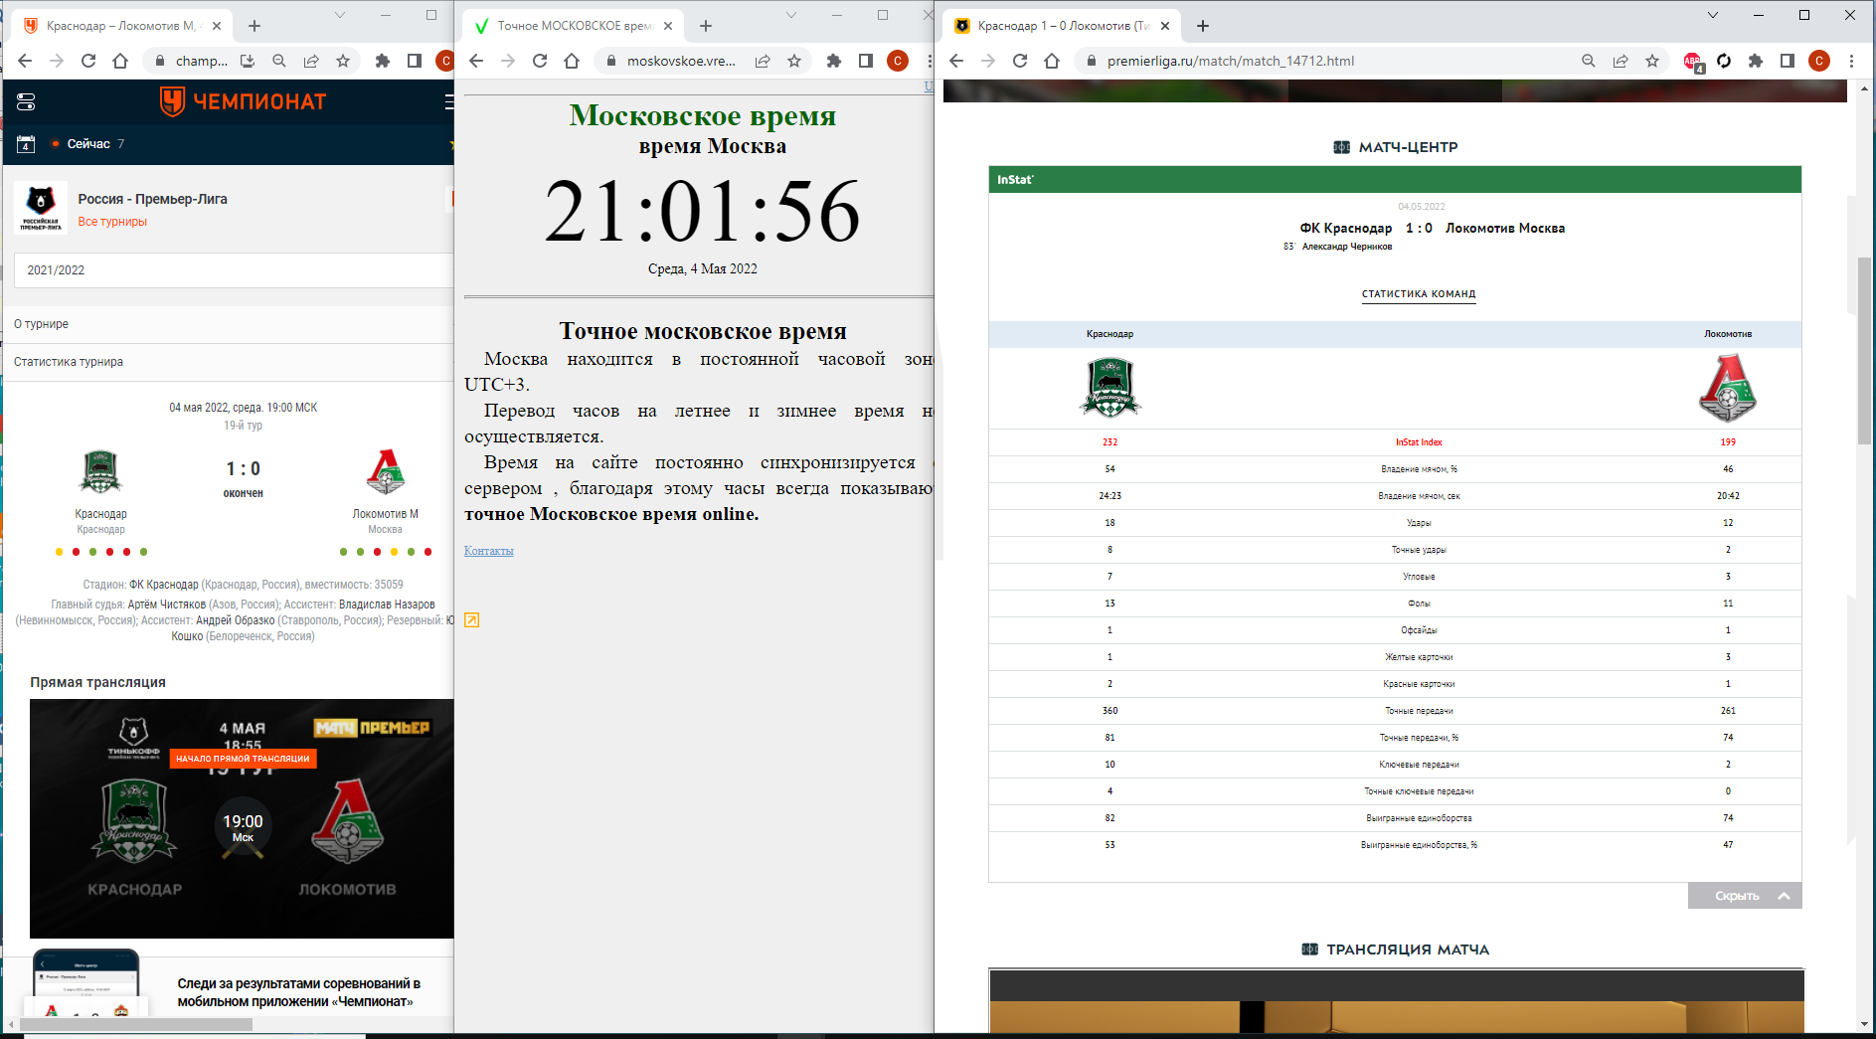The width and height of the screenshot is (1876, 1039).
Task: Toggle side panel in Moscow time window
Action: click(x=866, y=61)
